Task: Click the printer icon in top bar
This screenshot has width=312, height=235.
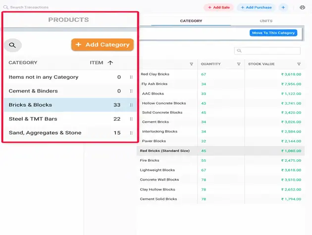Action: (x=302, y=7)
